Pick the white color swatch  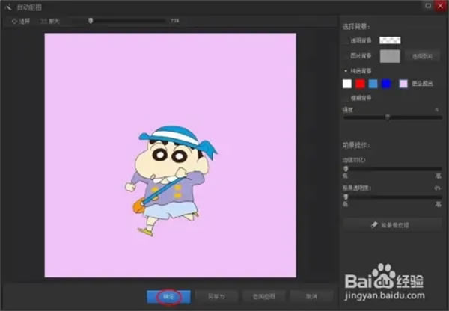pyautogui.click(x=347, y=84)
